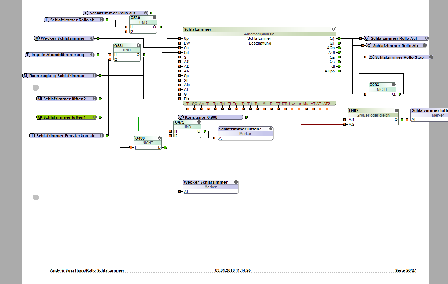Select the Konstante=0,900 constant element

coord(210,117)
